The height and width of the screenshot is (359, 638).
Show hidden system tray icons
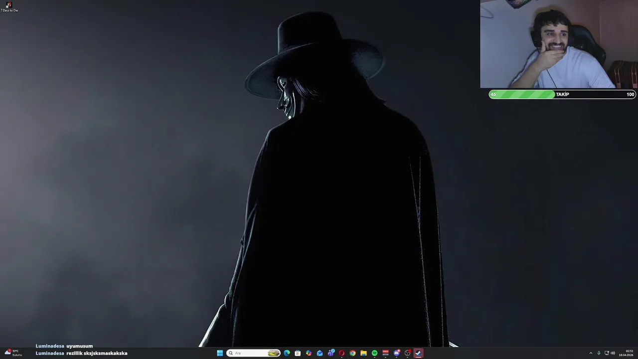click(x=591, y=353)
